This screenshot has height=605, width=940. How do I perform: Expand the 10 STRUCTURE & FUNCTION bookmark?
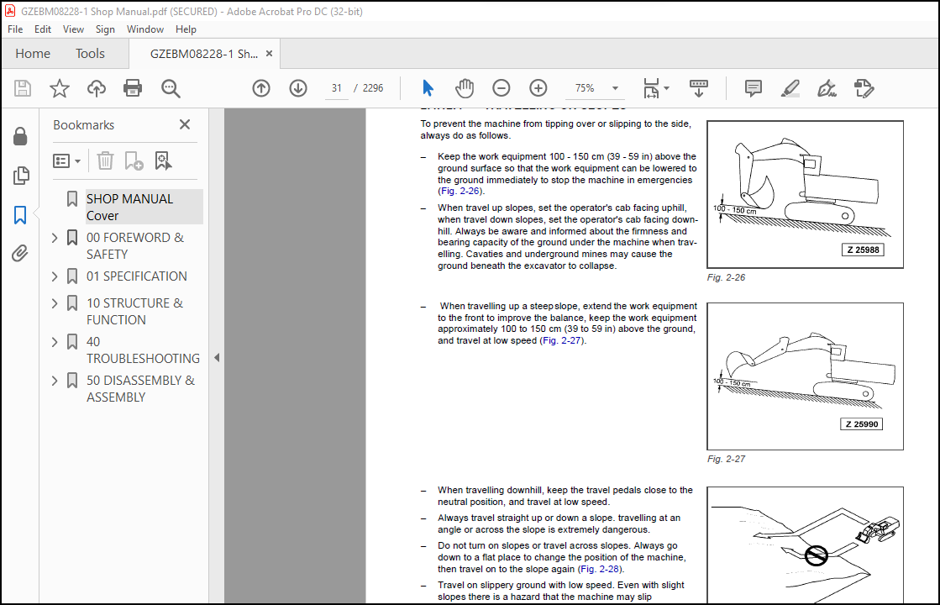coord(55,303)
